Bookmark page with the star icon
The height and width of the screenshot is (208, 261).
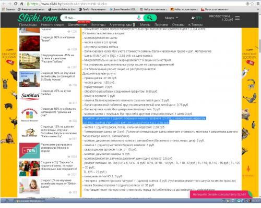252,4
